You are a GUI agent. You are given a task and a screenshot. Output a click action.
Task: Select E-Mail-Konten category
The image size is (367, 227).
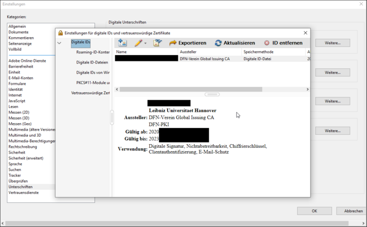click(x=21, y=78)
